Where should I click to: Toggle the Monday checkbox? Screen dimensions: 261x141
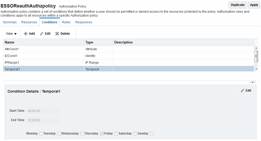[x=41, y=134]
